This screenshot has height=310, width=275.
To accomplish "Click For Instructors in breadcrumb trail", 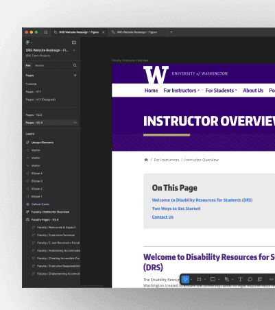I will coord(167,160).
